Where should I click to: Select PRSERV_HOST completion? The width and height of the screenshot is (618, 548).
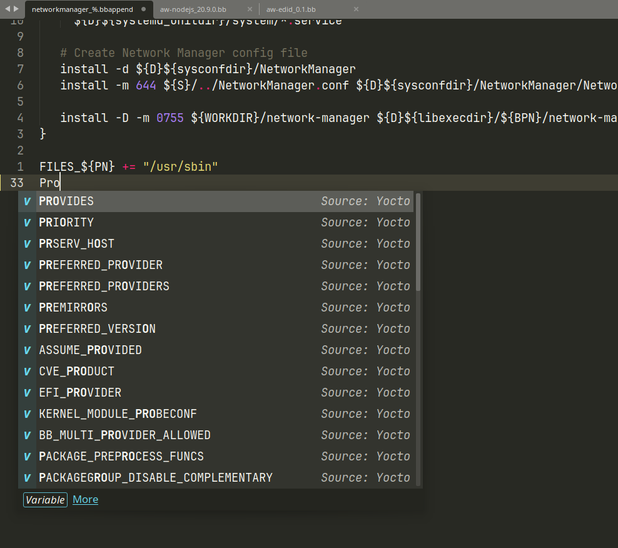click(216, 244)
